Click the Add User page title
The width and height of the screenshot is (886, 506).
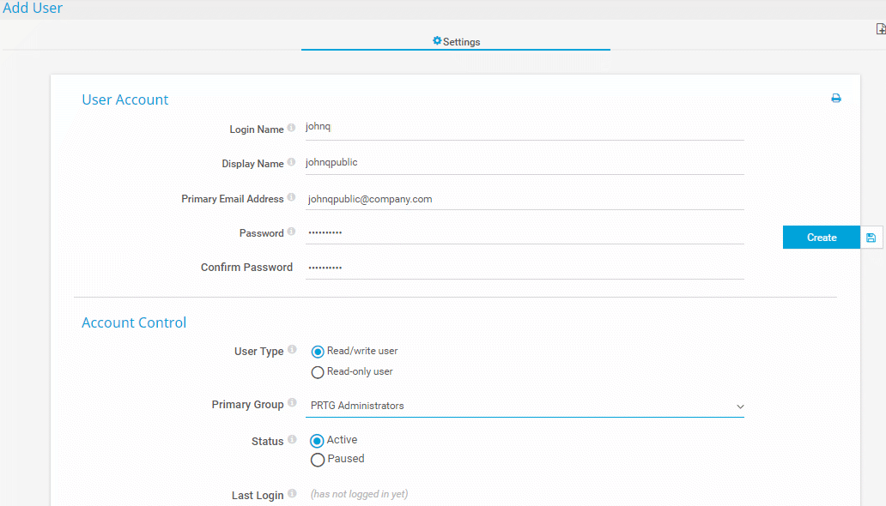click(x=33, y=8)
